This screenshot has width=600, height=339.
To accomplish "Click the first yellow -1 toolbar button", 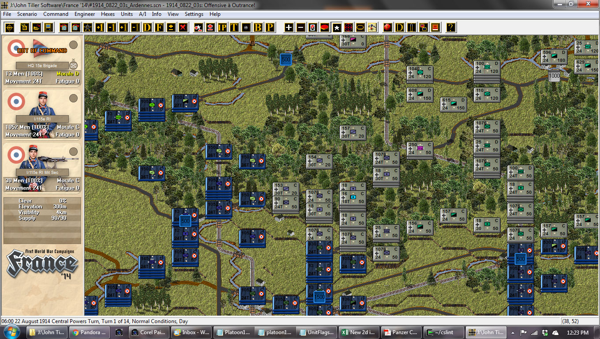I will pos(112,27).
